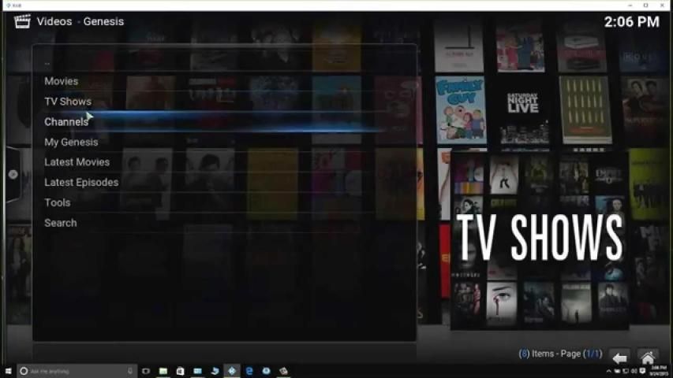Click the Videos clapperboard icon
The width and height of the screenshot is (673, 378).
tap(22, 21)
